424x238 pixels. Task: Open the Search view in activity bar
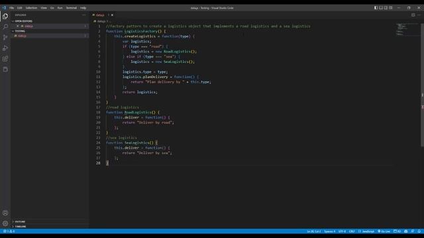pos(5,26)
